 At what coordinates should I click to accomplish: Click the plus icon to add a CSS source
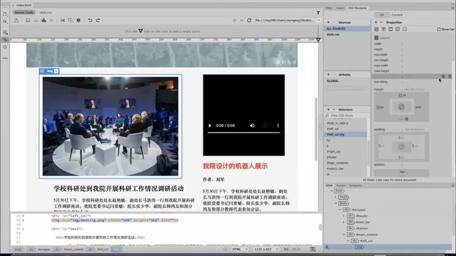(327, 22)
